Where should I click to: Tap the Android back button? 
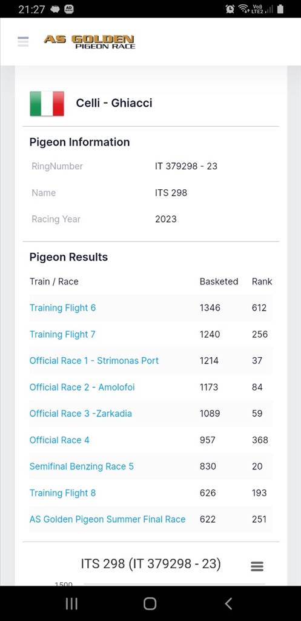[x=228, y=603]
